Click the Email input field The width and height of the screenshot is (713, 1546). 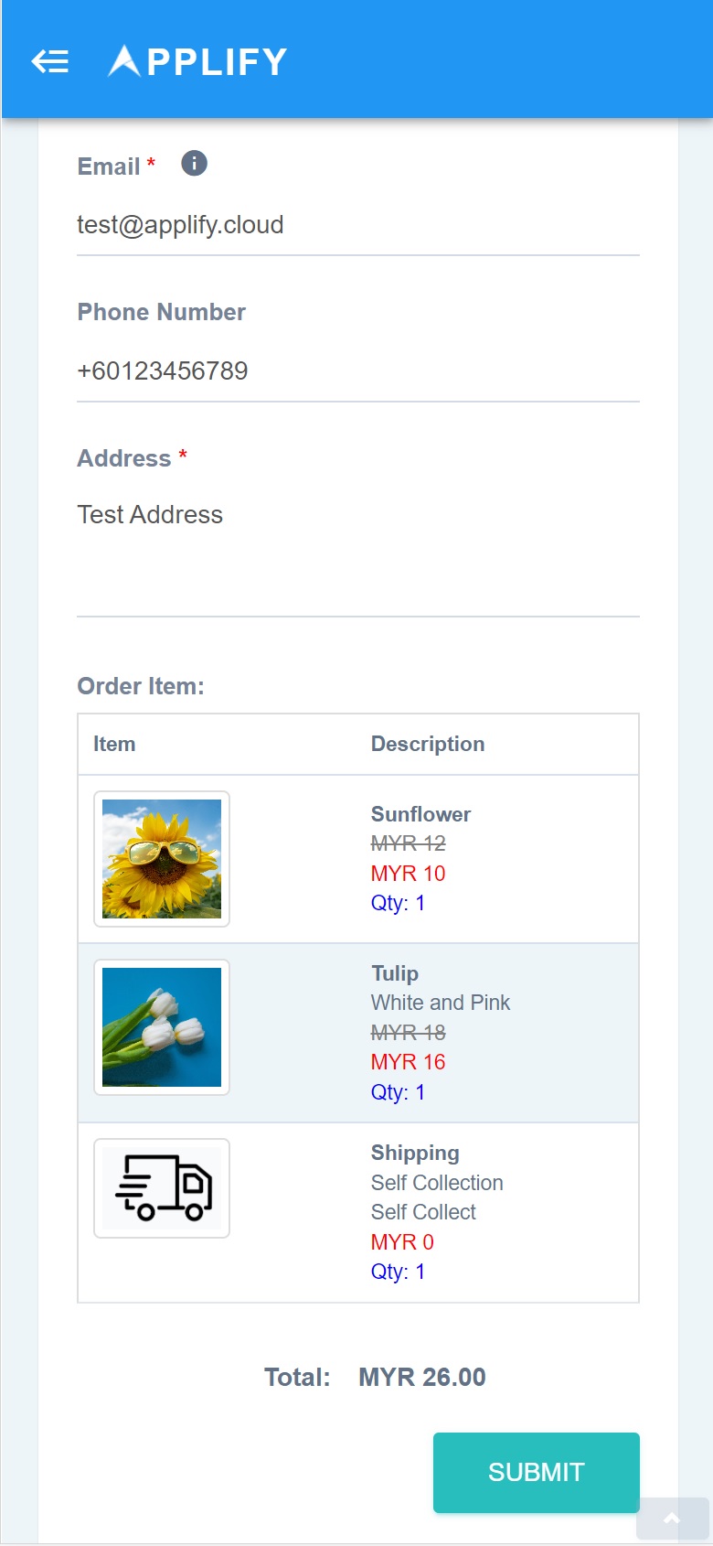point(357,225)
